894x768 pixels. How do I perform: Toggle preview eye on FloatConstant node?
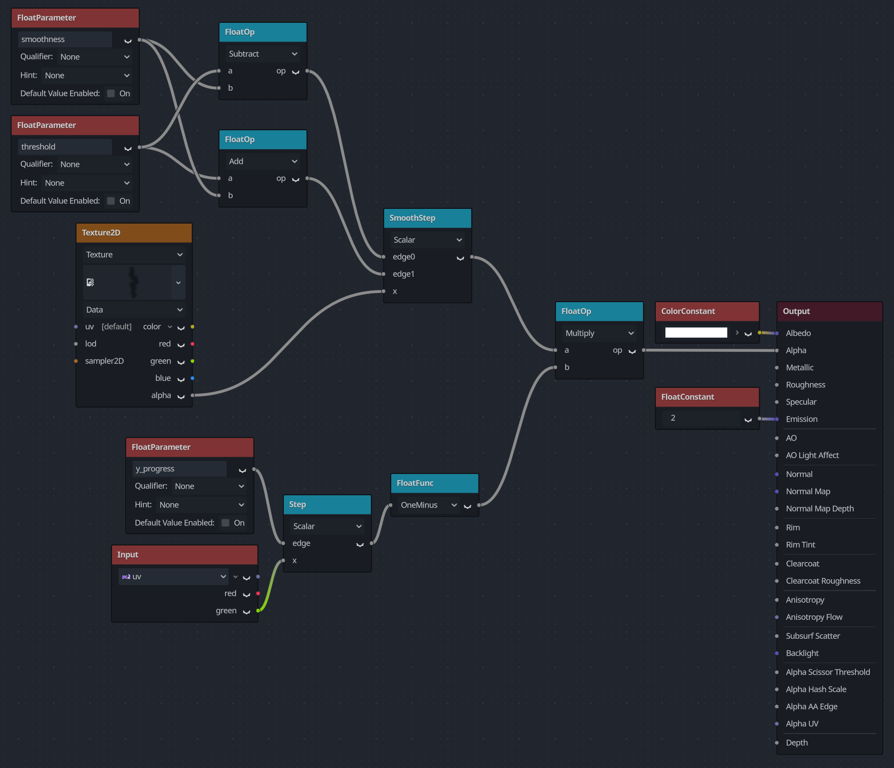[748, 419]
